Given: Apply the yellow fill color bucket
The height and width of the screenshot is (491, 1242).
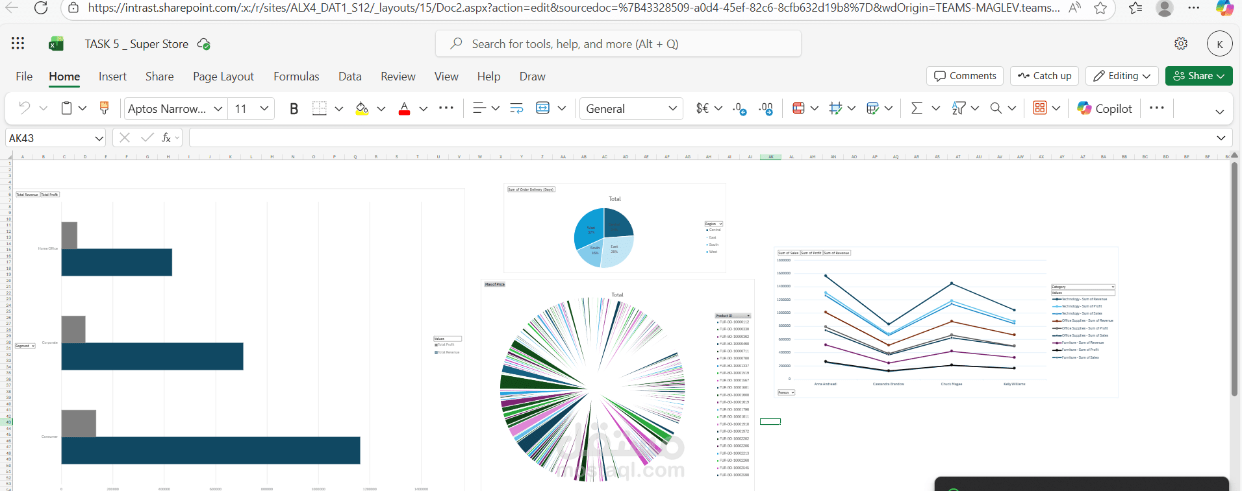Looking at the screenshot, I should pyautogui.click(x=362, y=108).
